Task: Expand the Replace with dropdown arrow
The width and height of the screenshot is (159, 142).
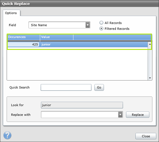Action: 120,114
